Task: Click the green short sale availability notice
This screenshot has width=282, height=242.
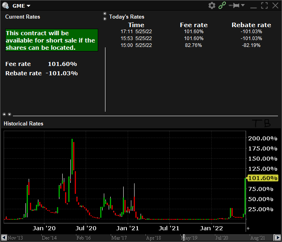Action: pos(52,40)
